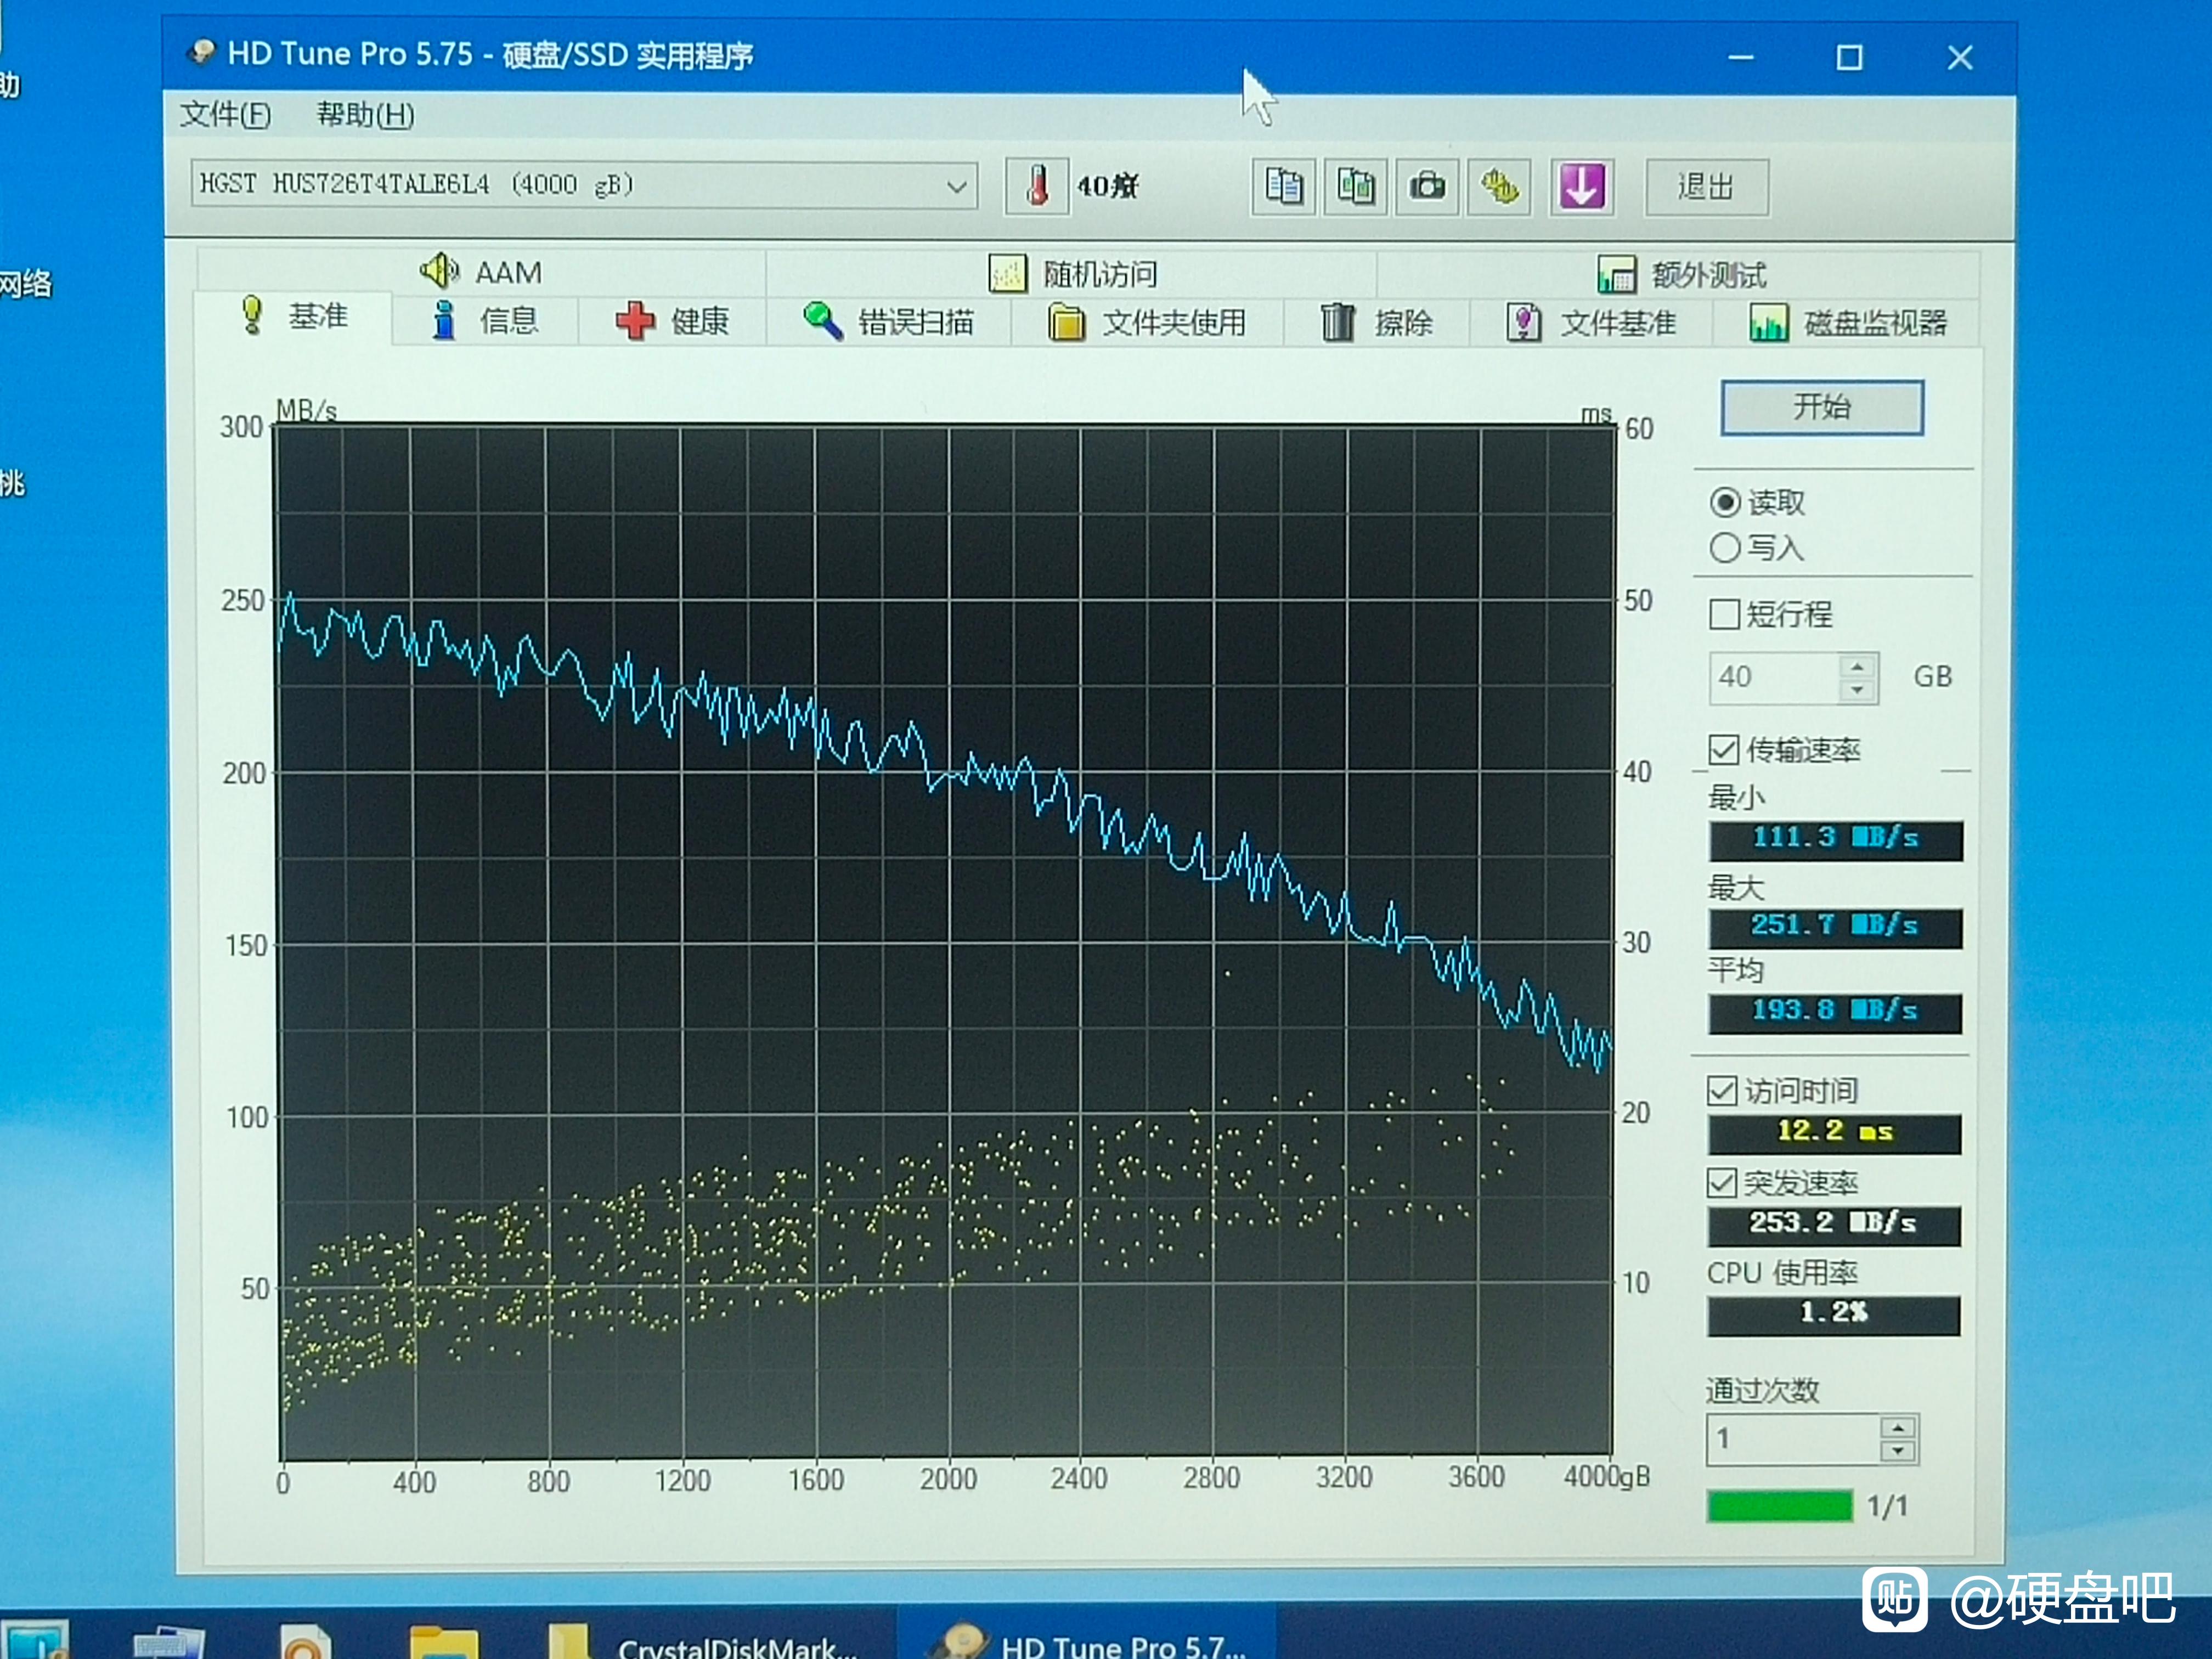This screenshot has width=2212, height=1659.
Task: Open the 帮助(H) menu
Action: (x=365, y=115)
